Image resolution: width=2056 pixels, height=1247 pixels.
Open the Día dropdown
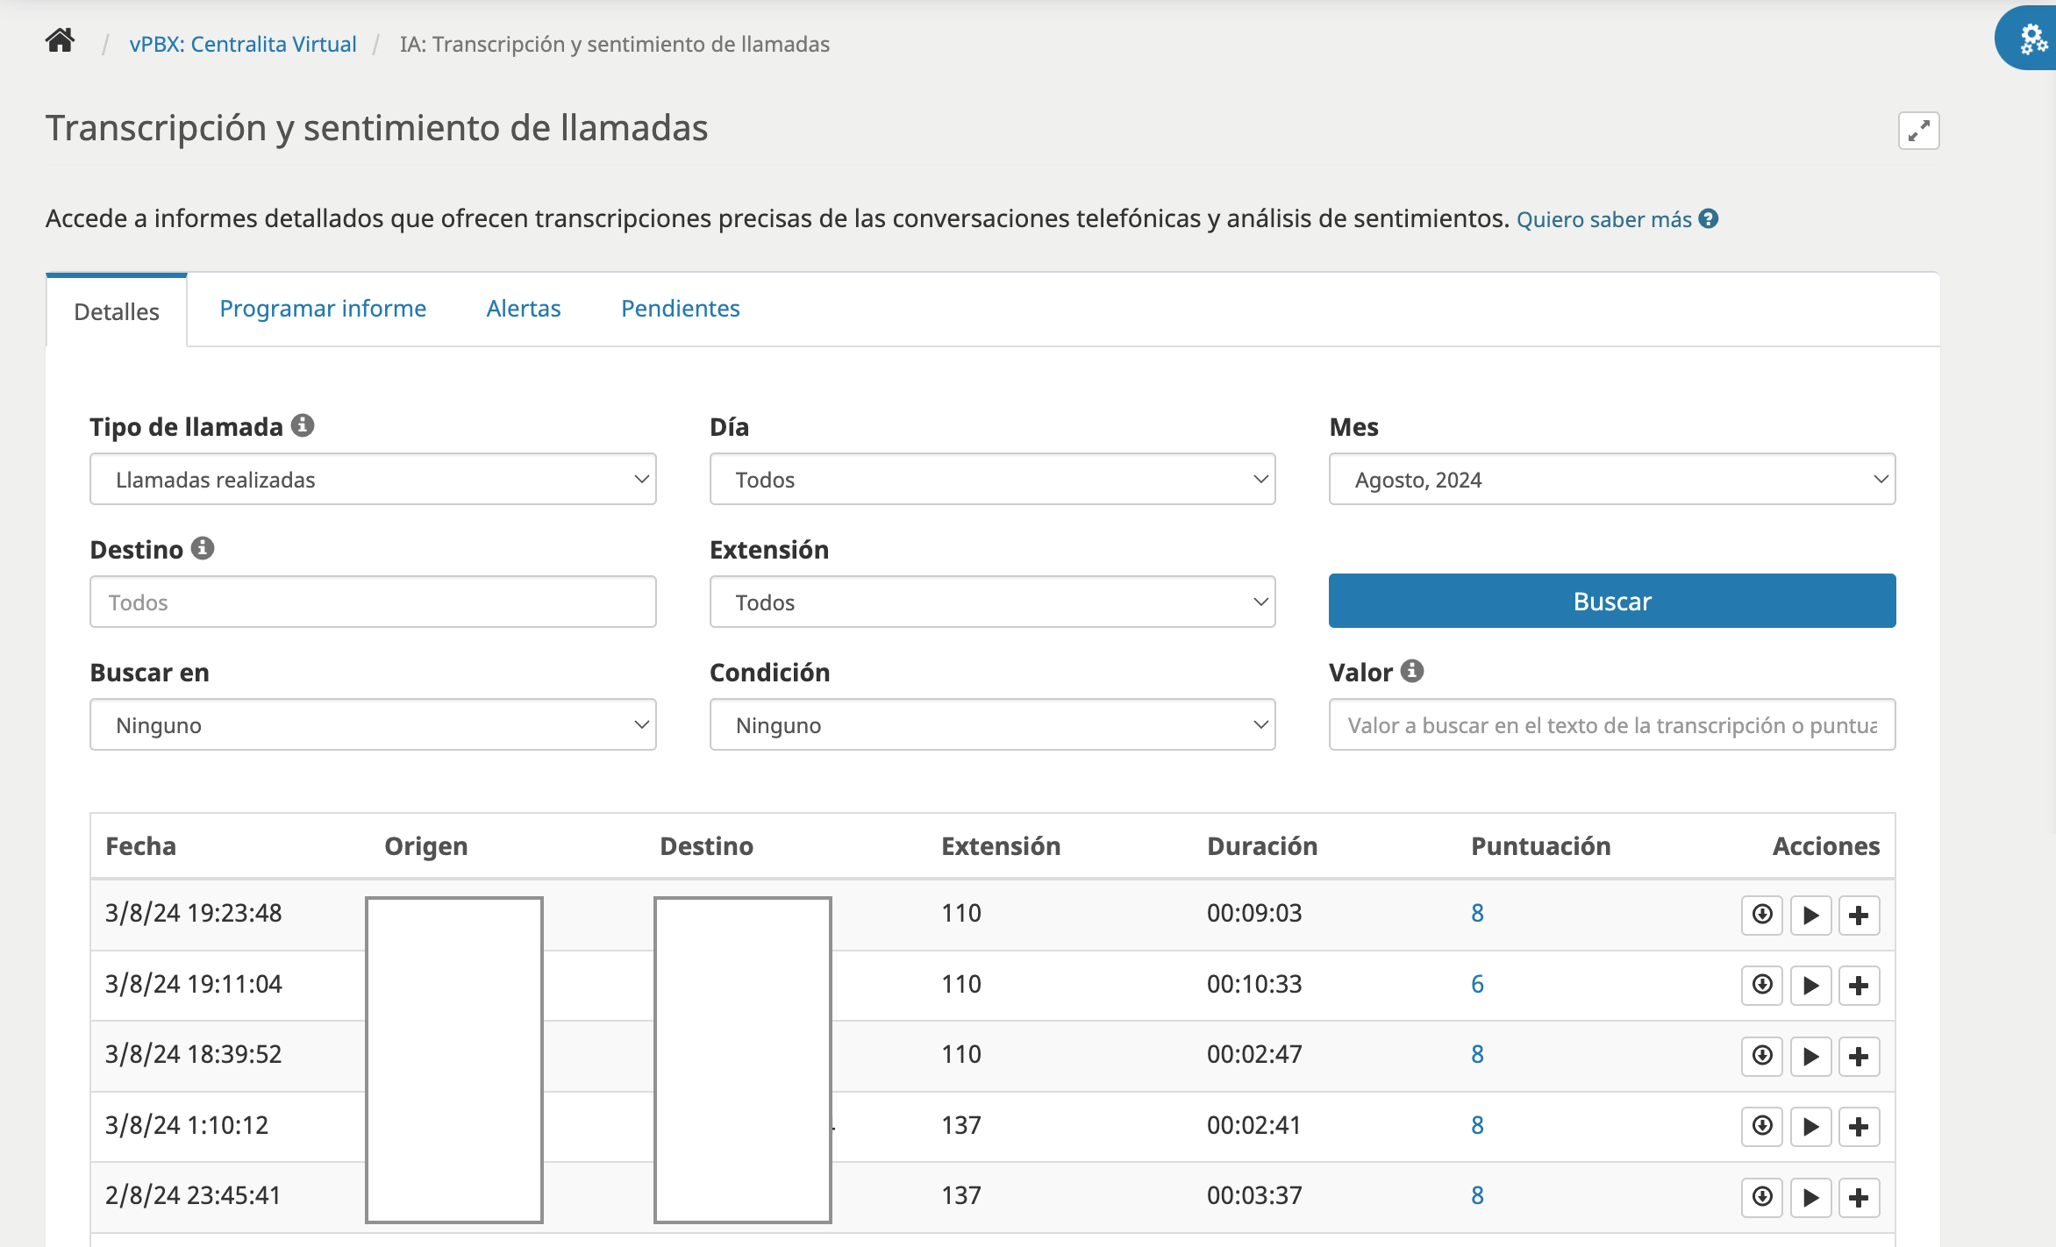[992, 479]
